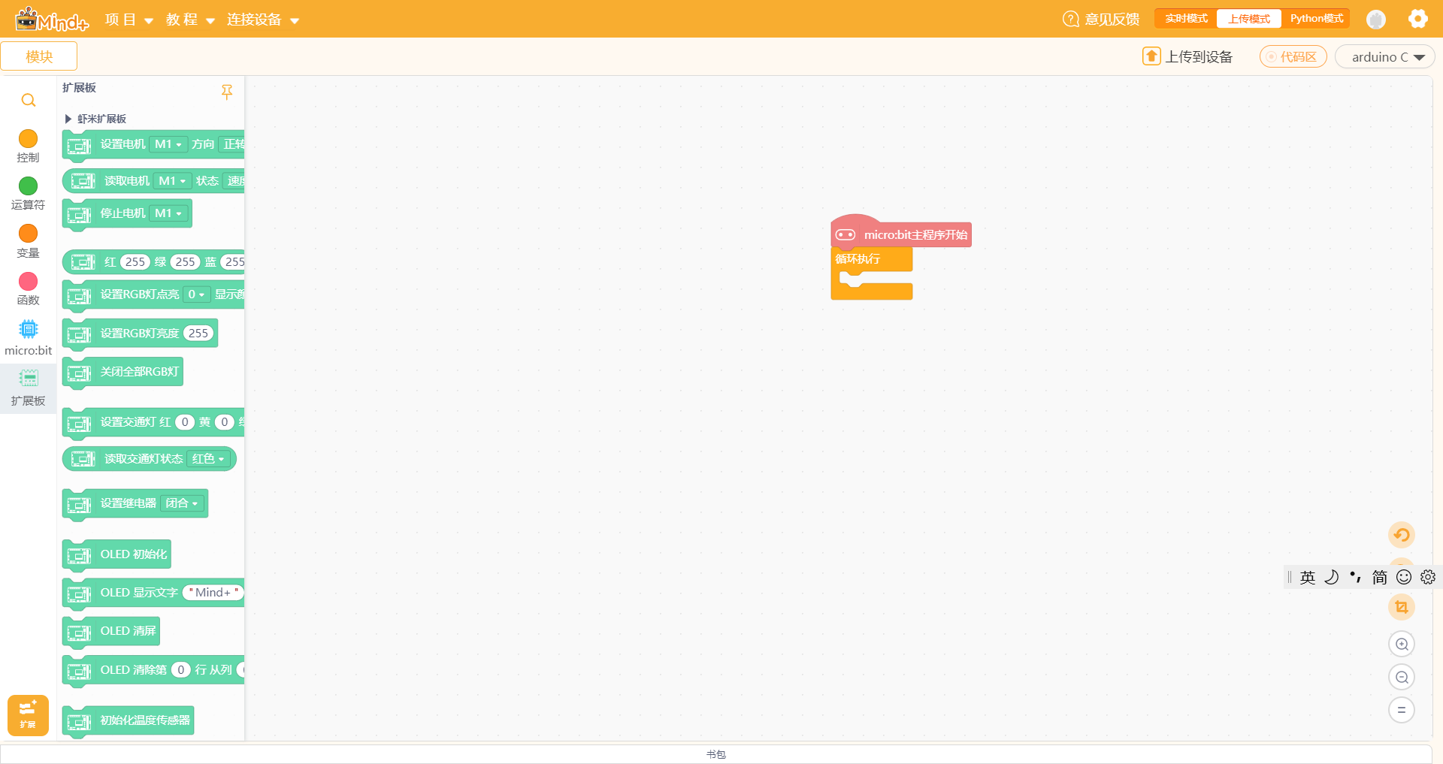The width and height of the screenshot is (1443, 764).
Task: Open the 教程 menu
Action: coord(190,20)
